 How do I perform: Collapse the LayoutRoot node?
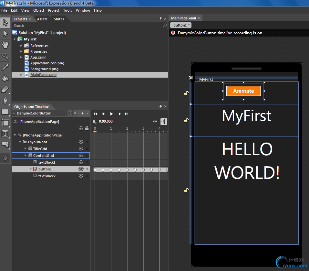[20, 142]
